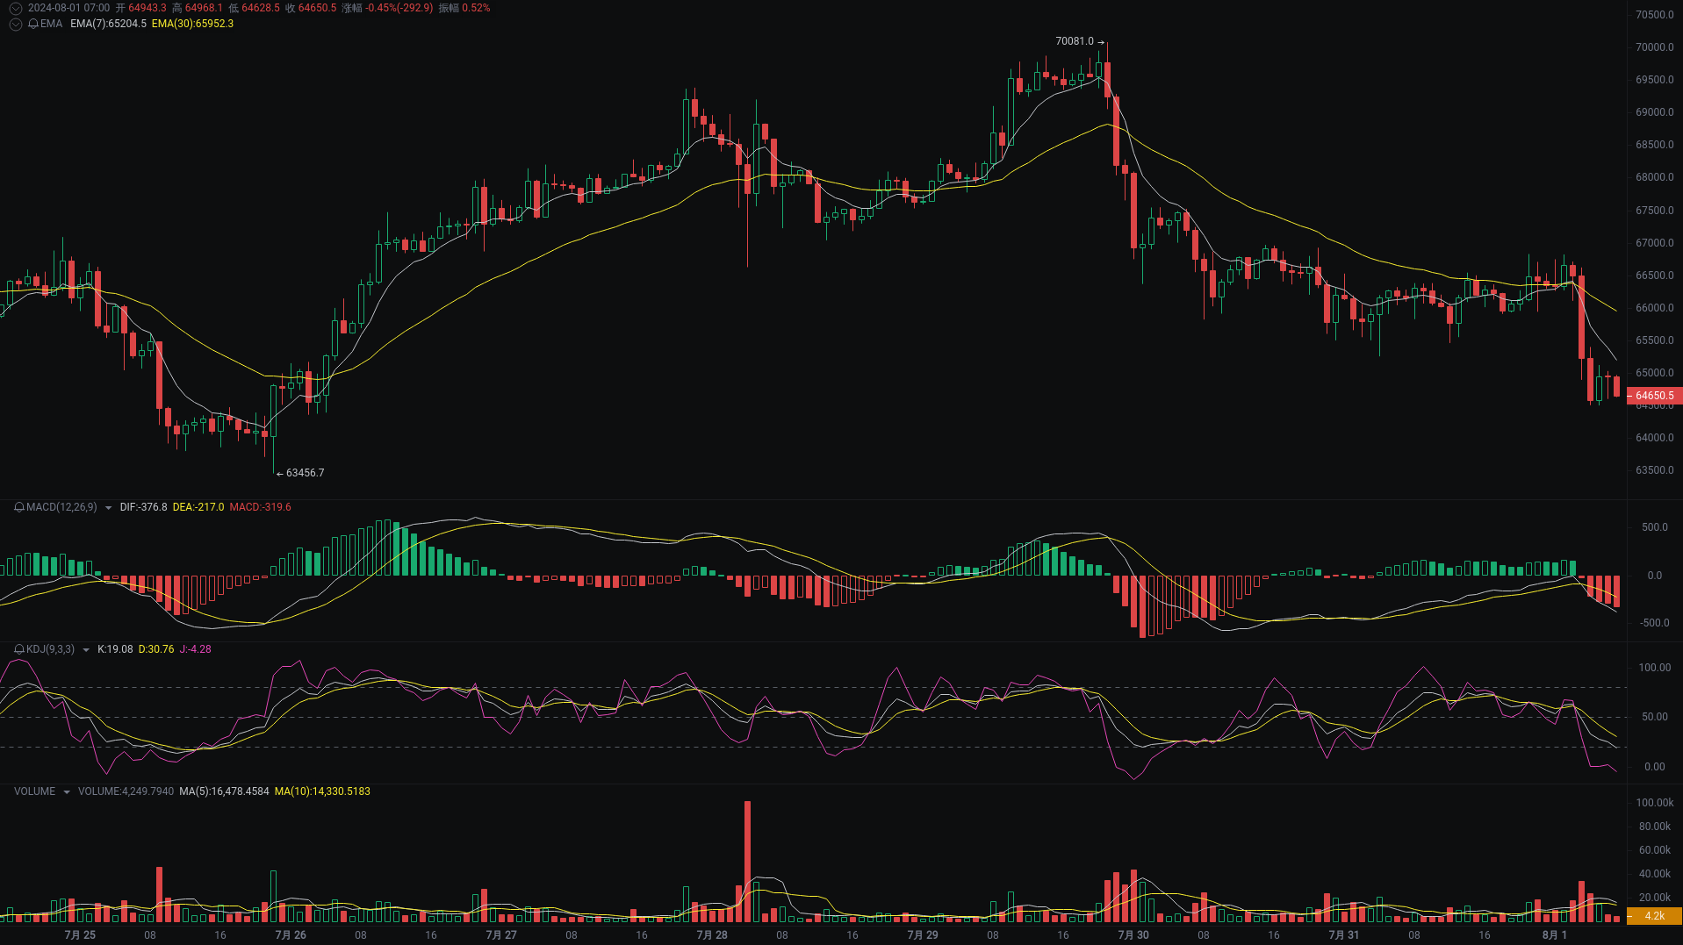Click the open price 64943.3
This screenshot has height=945, width=1683.
[147, 8]
